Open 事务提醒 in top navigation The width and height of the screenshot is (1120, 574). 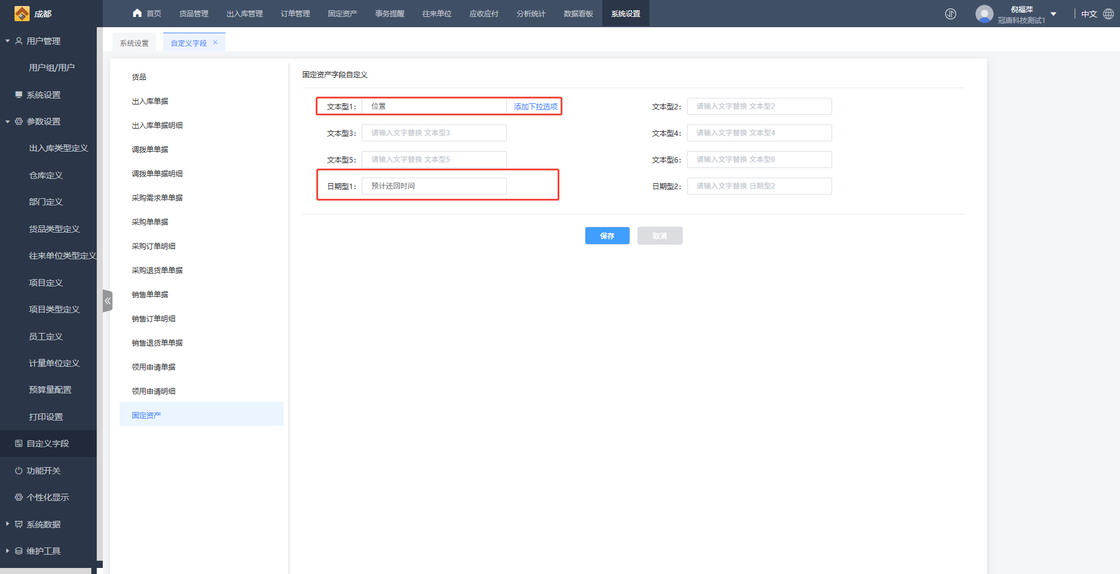389,13
